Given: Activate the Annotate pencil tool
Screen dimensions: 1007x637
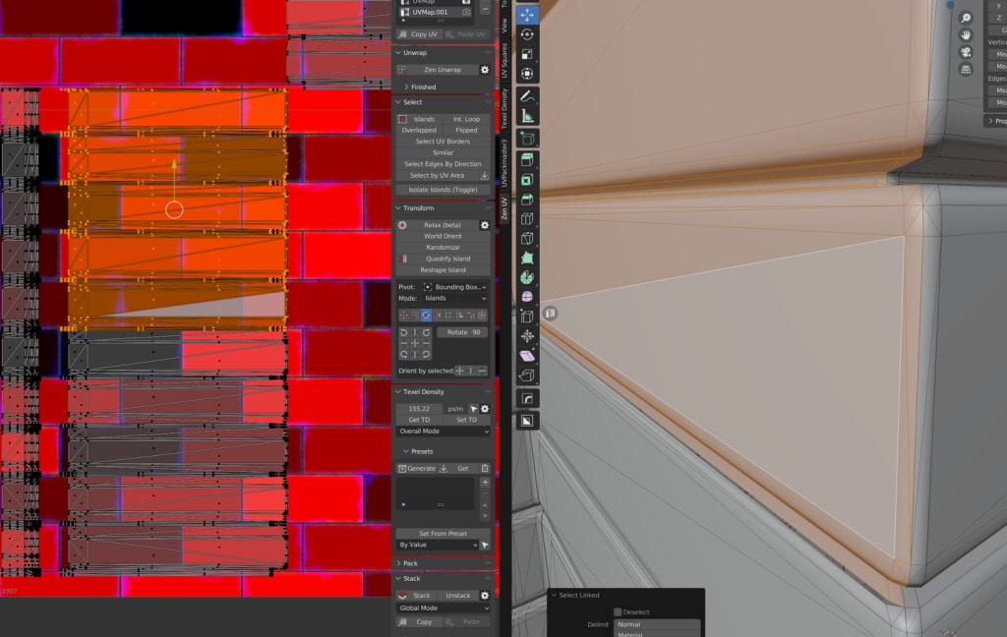Looking at the screenshot, I should coord(527,96).
